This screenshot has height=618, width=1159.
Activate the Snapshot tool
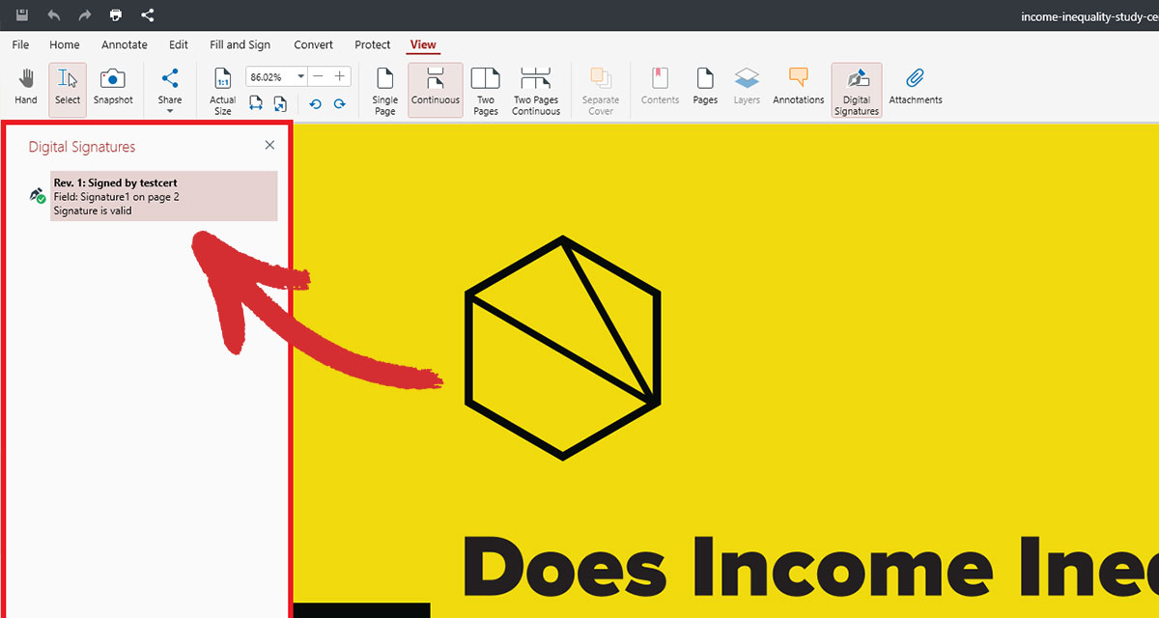[113, 89]
